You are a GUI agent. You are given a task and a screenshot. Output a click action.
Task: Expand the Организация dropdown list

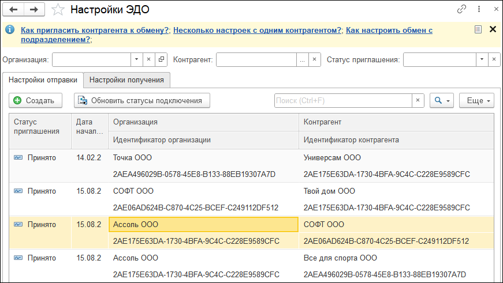coord(136,59)
